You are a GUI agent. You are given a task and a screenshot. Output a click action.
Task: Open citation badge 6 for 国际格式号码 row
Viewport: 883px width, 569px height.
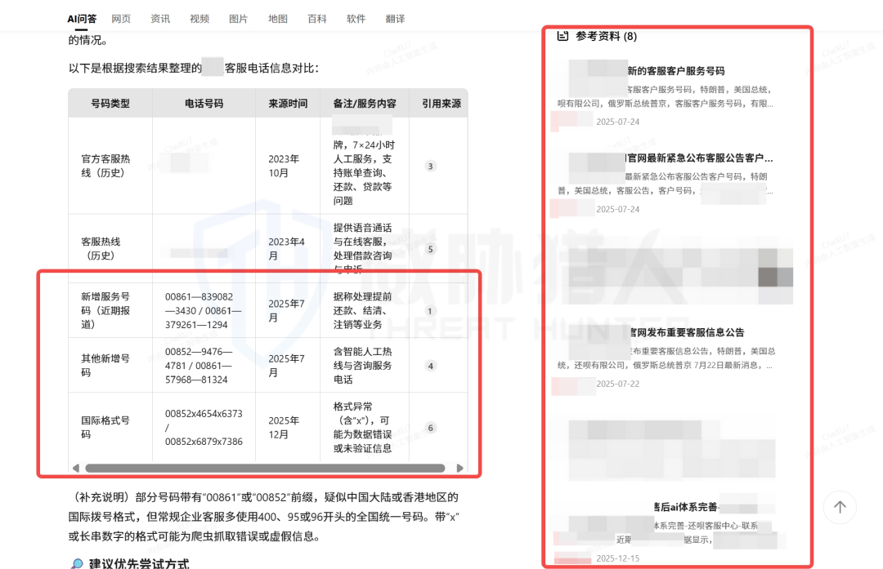431,428
